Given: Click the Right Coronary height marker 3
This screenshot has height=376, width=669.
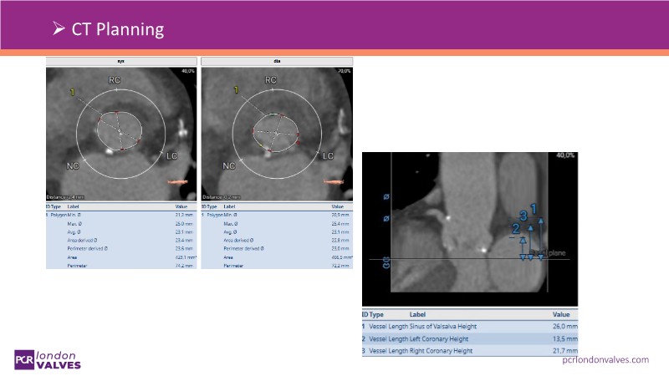Looking at the screenshot, I should [x=523, y=216].
